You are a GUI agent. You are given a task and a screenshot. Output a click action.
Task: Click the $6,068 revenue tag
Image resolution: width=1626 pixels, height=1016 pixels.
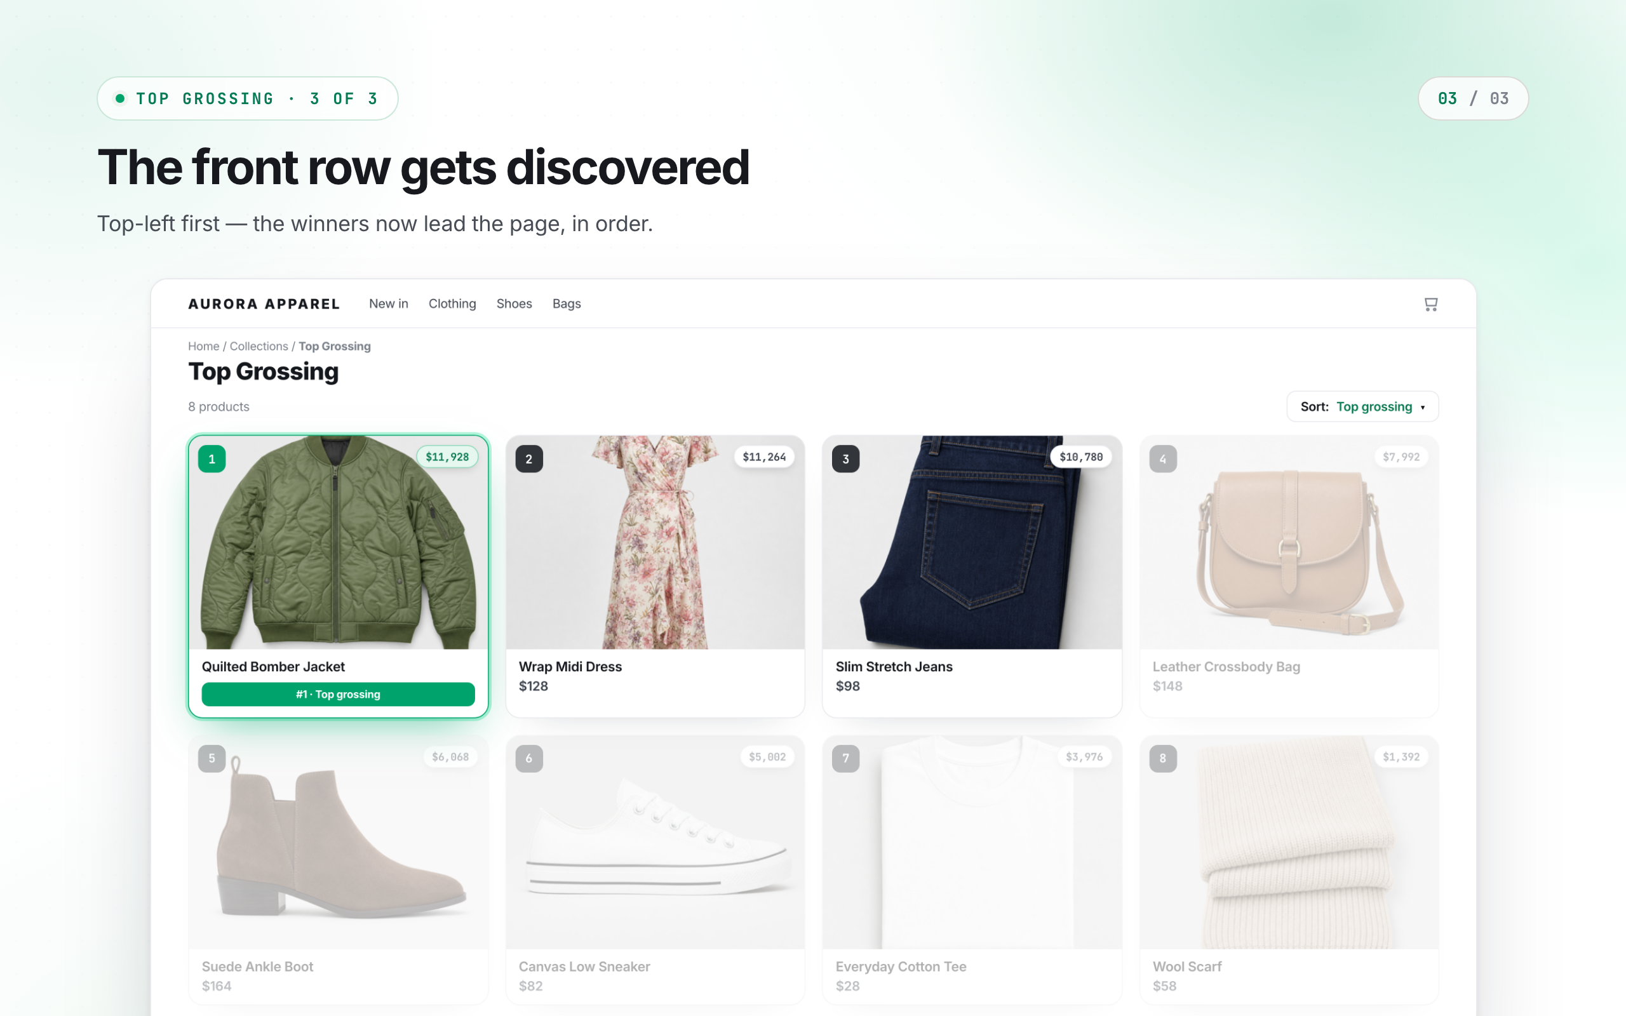(450, 757)
